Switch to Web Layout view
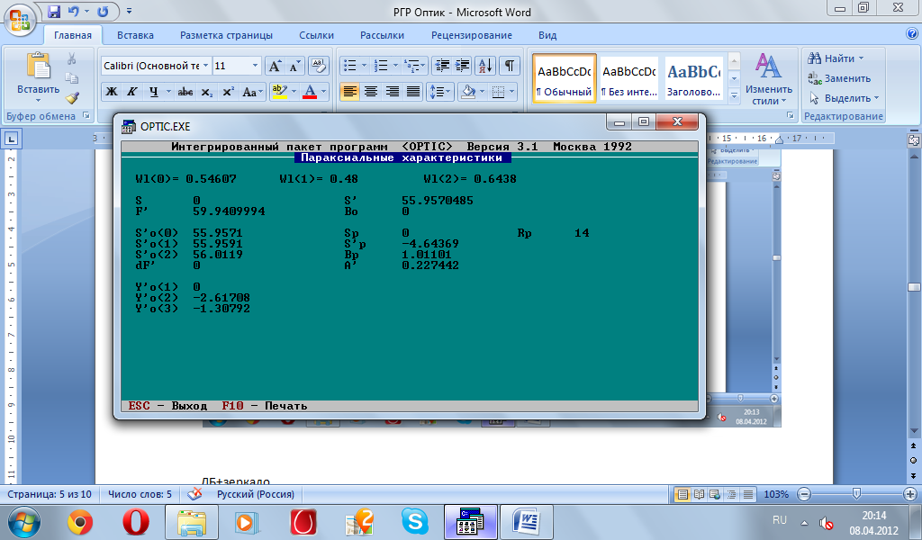 [715, 494]
